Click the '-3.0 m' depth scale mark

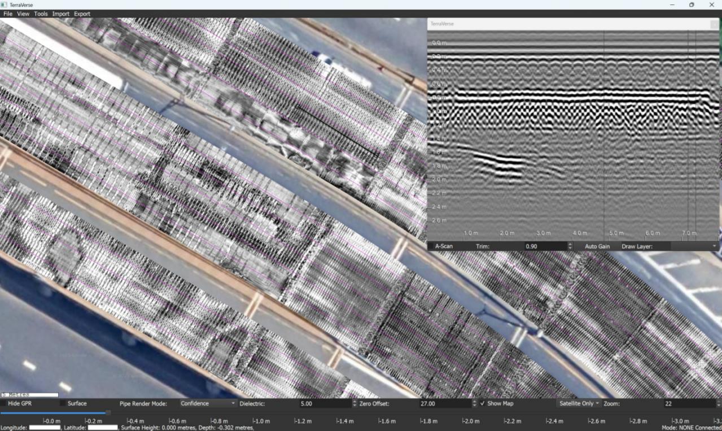(680, 421)
